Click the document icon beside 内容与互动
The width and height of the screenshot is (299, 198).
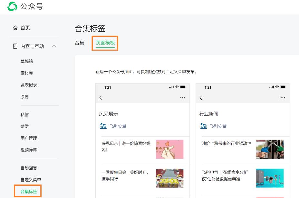tap(15, 46)
